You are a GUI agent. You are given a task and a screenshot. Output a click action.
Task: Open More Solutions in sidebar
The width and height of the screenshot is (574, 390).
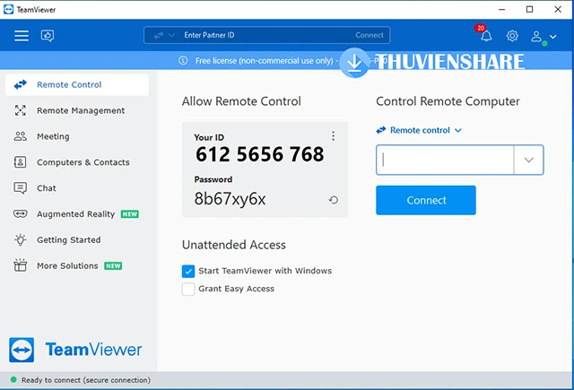pos(77,265)
